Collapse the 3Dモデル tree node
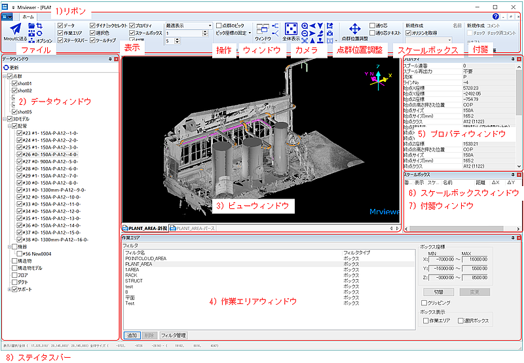This screenshot has width=524, height=363. tap(5, 119)
